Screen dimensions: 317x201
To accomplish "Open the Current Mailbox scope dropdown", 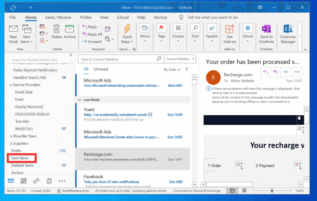I will 180,59.
